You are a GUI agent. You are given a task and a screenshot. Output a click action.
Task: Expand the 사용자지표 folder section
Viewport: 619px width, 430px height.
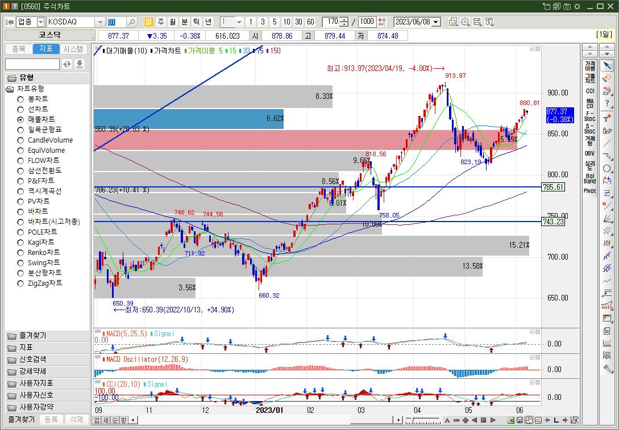pyautogui.click(x=47, y=383)
